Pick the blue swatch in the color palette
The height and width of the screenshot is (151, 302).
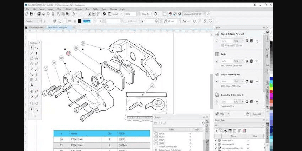(271, 79)
